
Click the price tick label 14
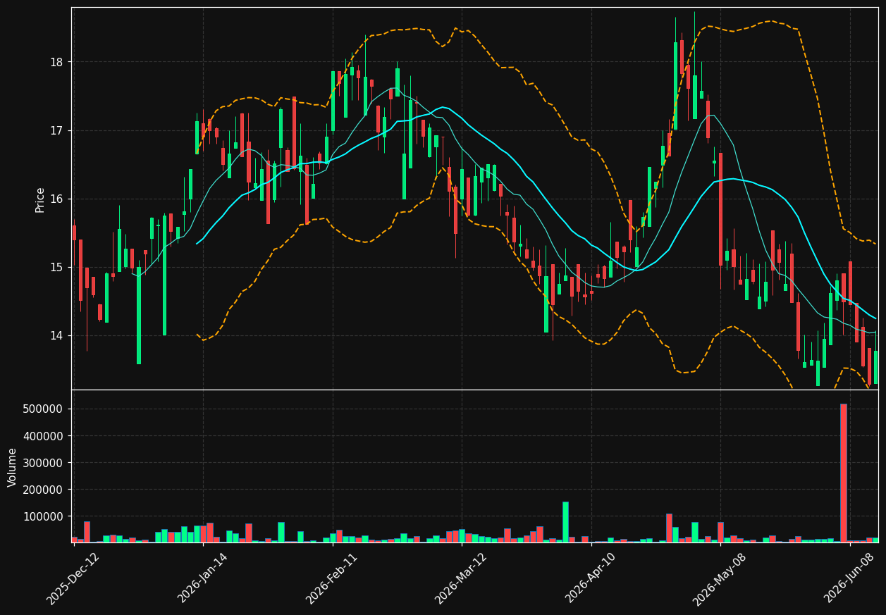coord(56,335)
